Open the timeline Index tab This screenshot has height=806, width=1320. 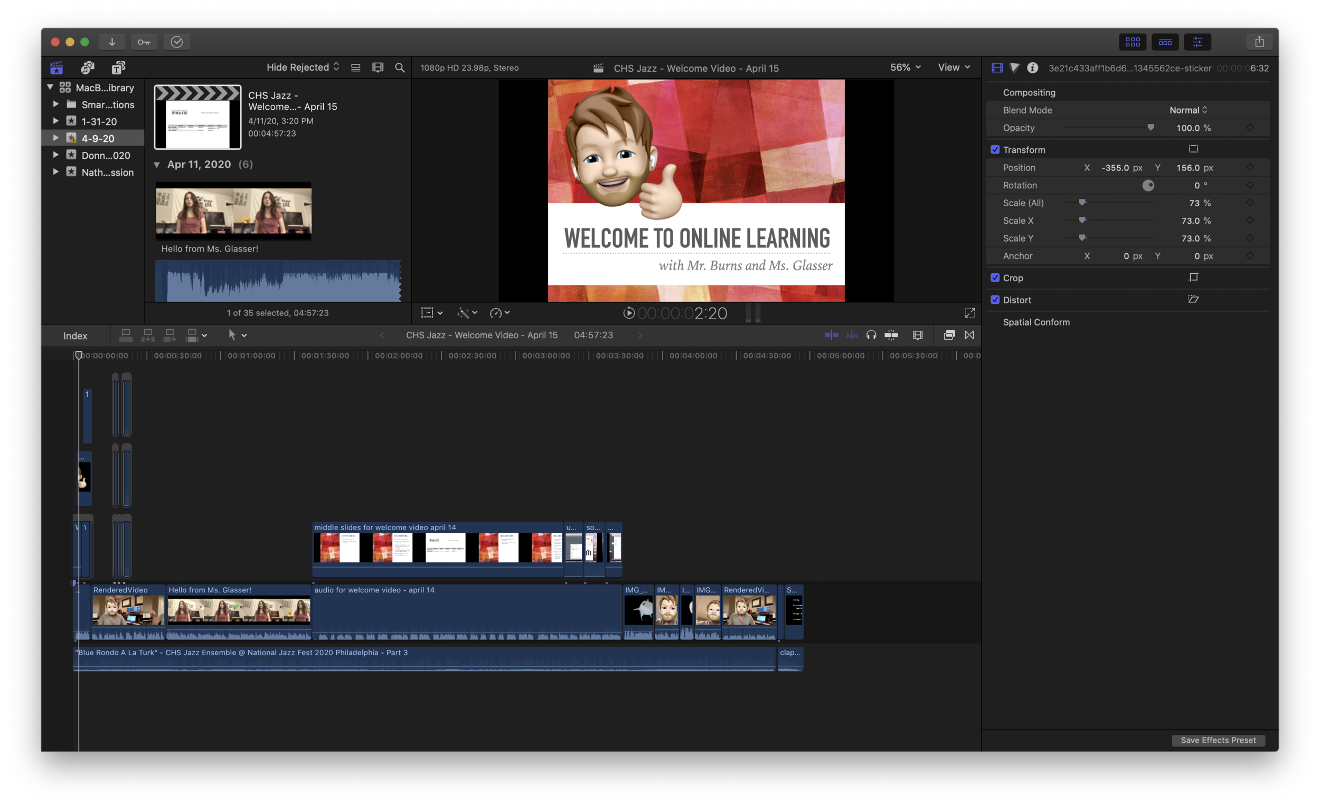pyautogui.click(x=75, y=335)
